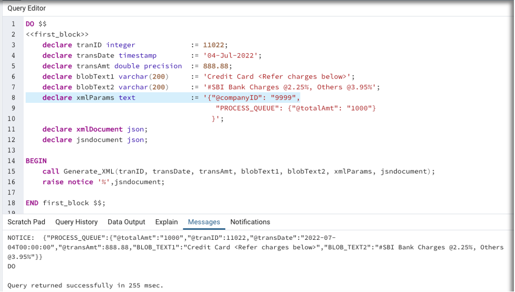
Task: Click the 'double precision' type on line 5
Action: [x=148, y=66]
